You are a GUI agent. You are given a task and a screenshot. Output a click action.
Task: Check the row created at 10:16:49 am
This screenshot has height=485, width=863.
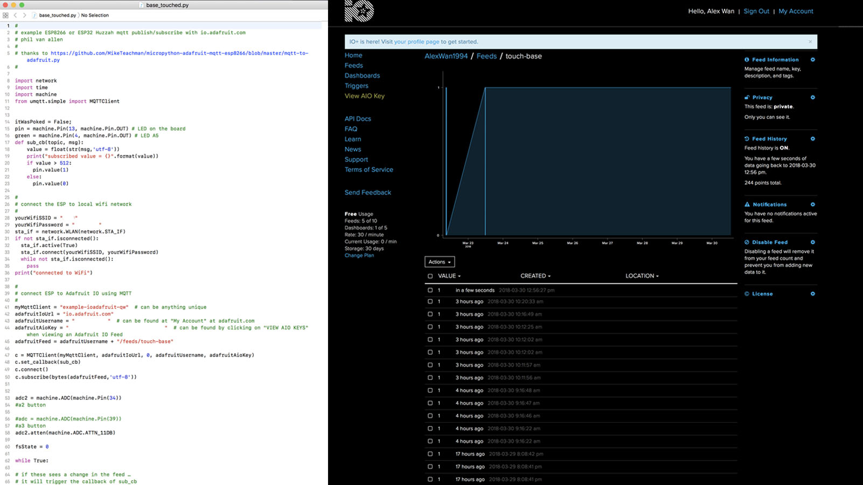click(430, 314)
